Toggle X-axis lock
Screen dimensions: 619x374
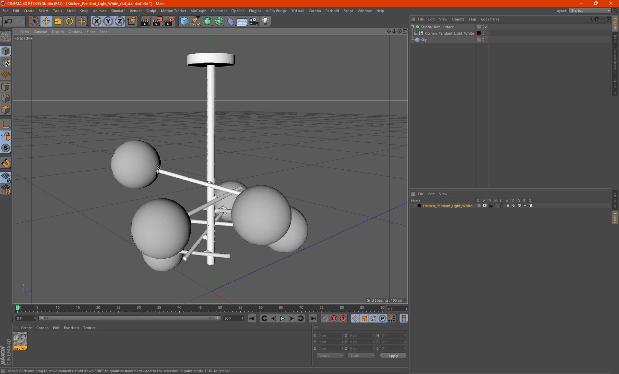click(x=97, y=21)
